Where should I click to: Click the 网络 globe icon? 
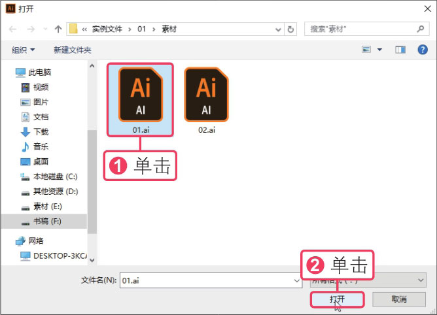pos(20,241)
